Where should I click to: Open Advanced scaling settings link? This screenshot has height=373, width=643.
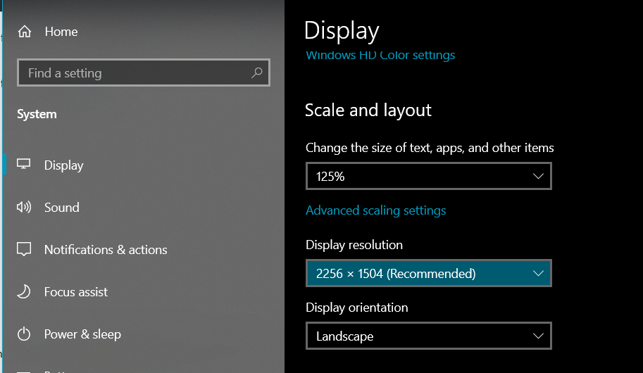pyautogui.click(x=375, y=210)
